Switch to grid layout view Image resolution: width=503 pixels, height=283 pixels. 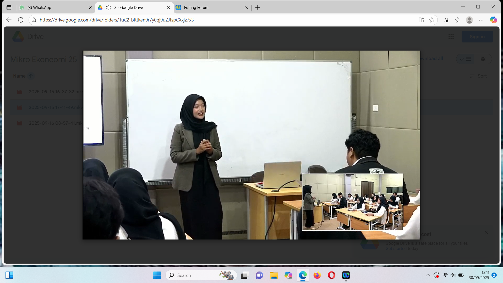click(x=483, y=59)
